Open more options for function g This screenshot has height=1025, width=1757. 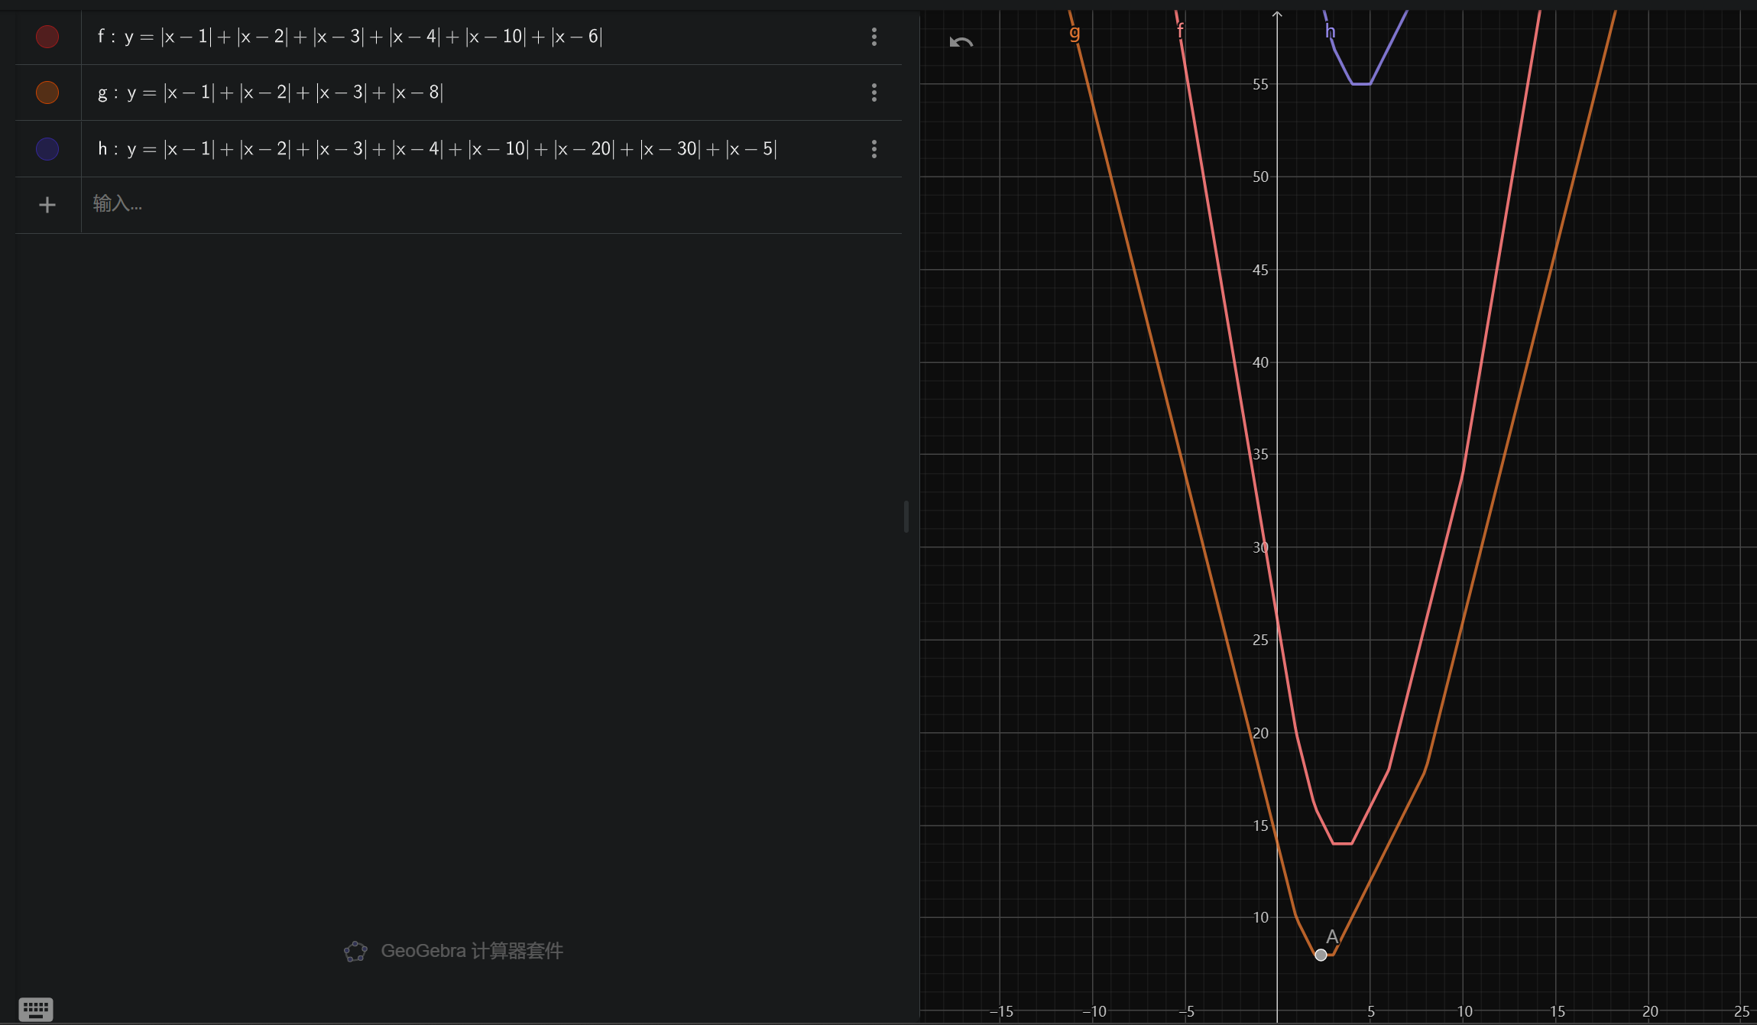(x=874, y=92)
